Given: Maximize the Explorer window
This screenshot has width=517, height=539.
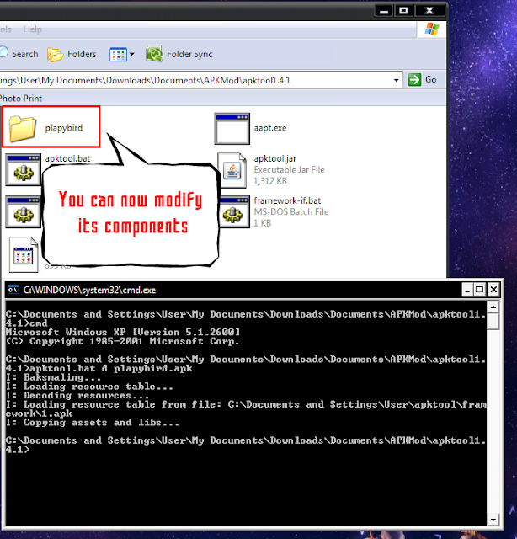Looking at the screenshot, I should click(403, 11).
